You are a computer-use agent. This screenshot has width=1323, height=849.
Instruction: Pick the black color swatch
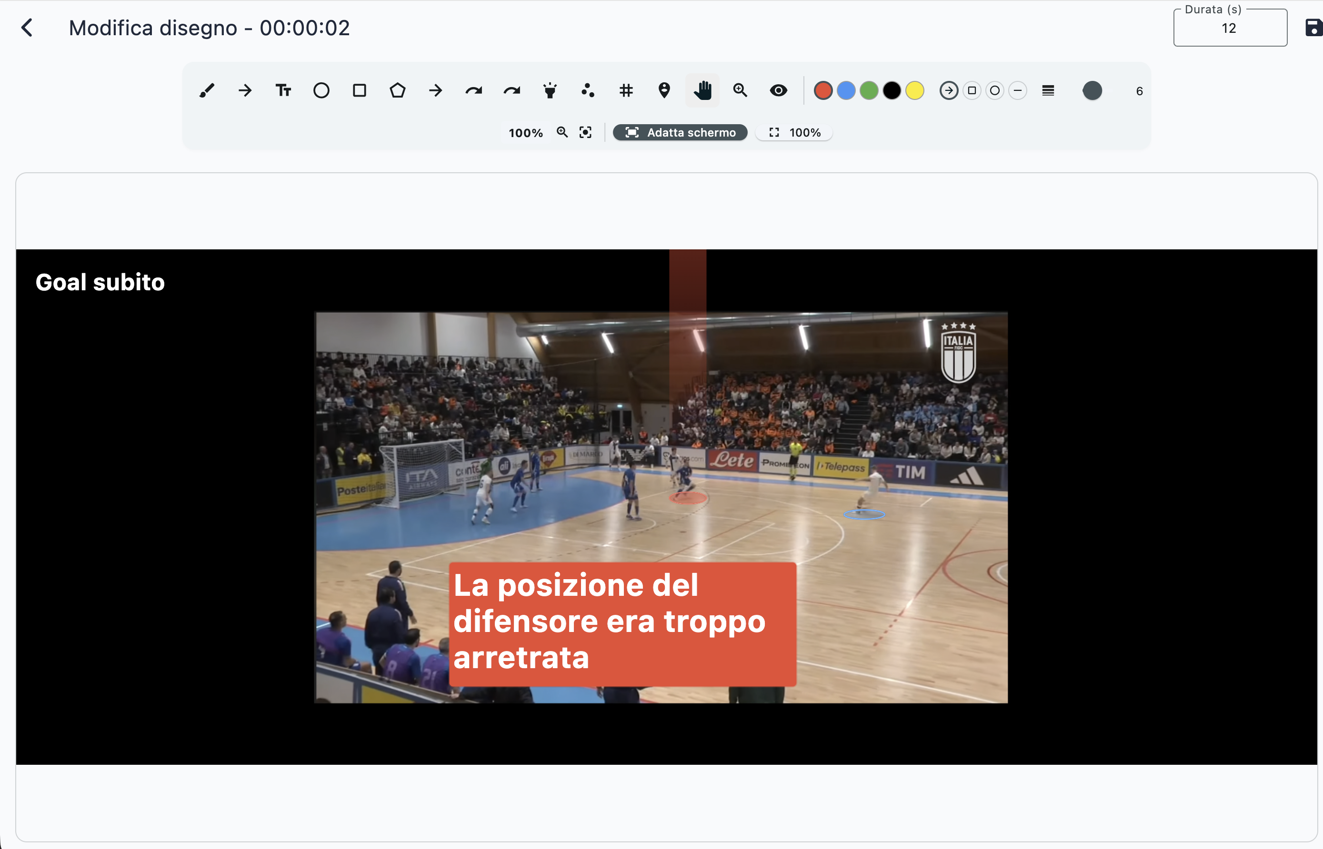(892, 90)
